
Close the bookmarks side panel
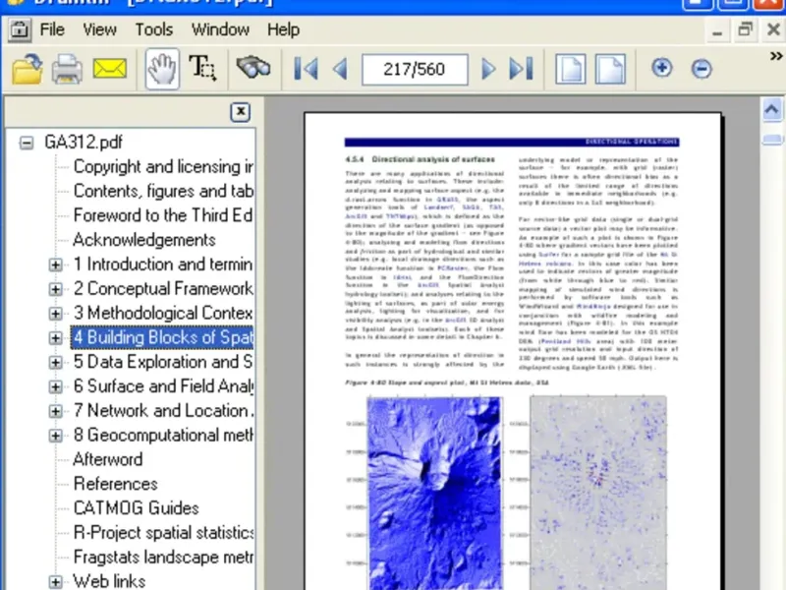[x=241, y=112]
